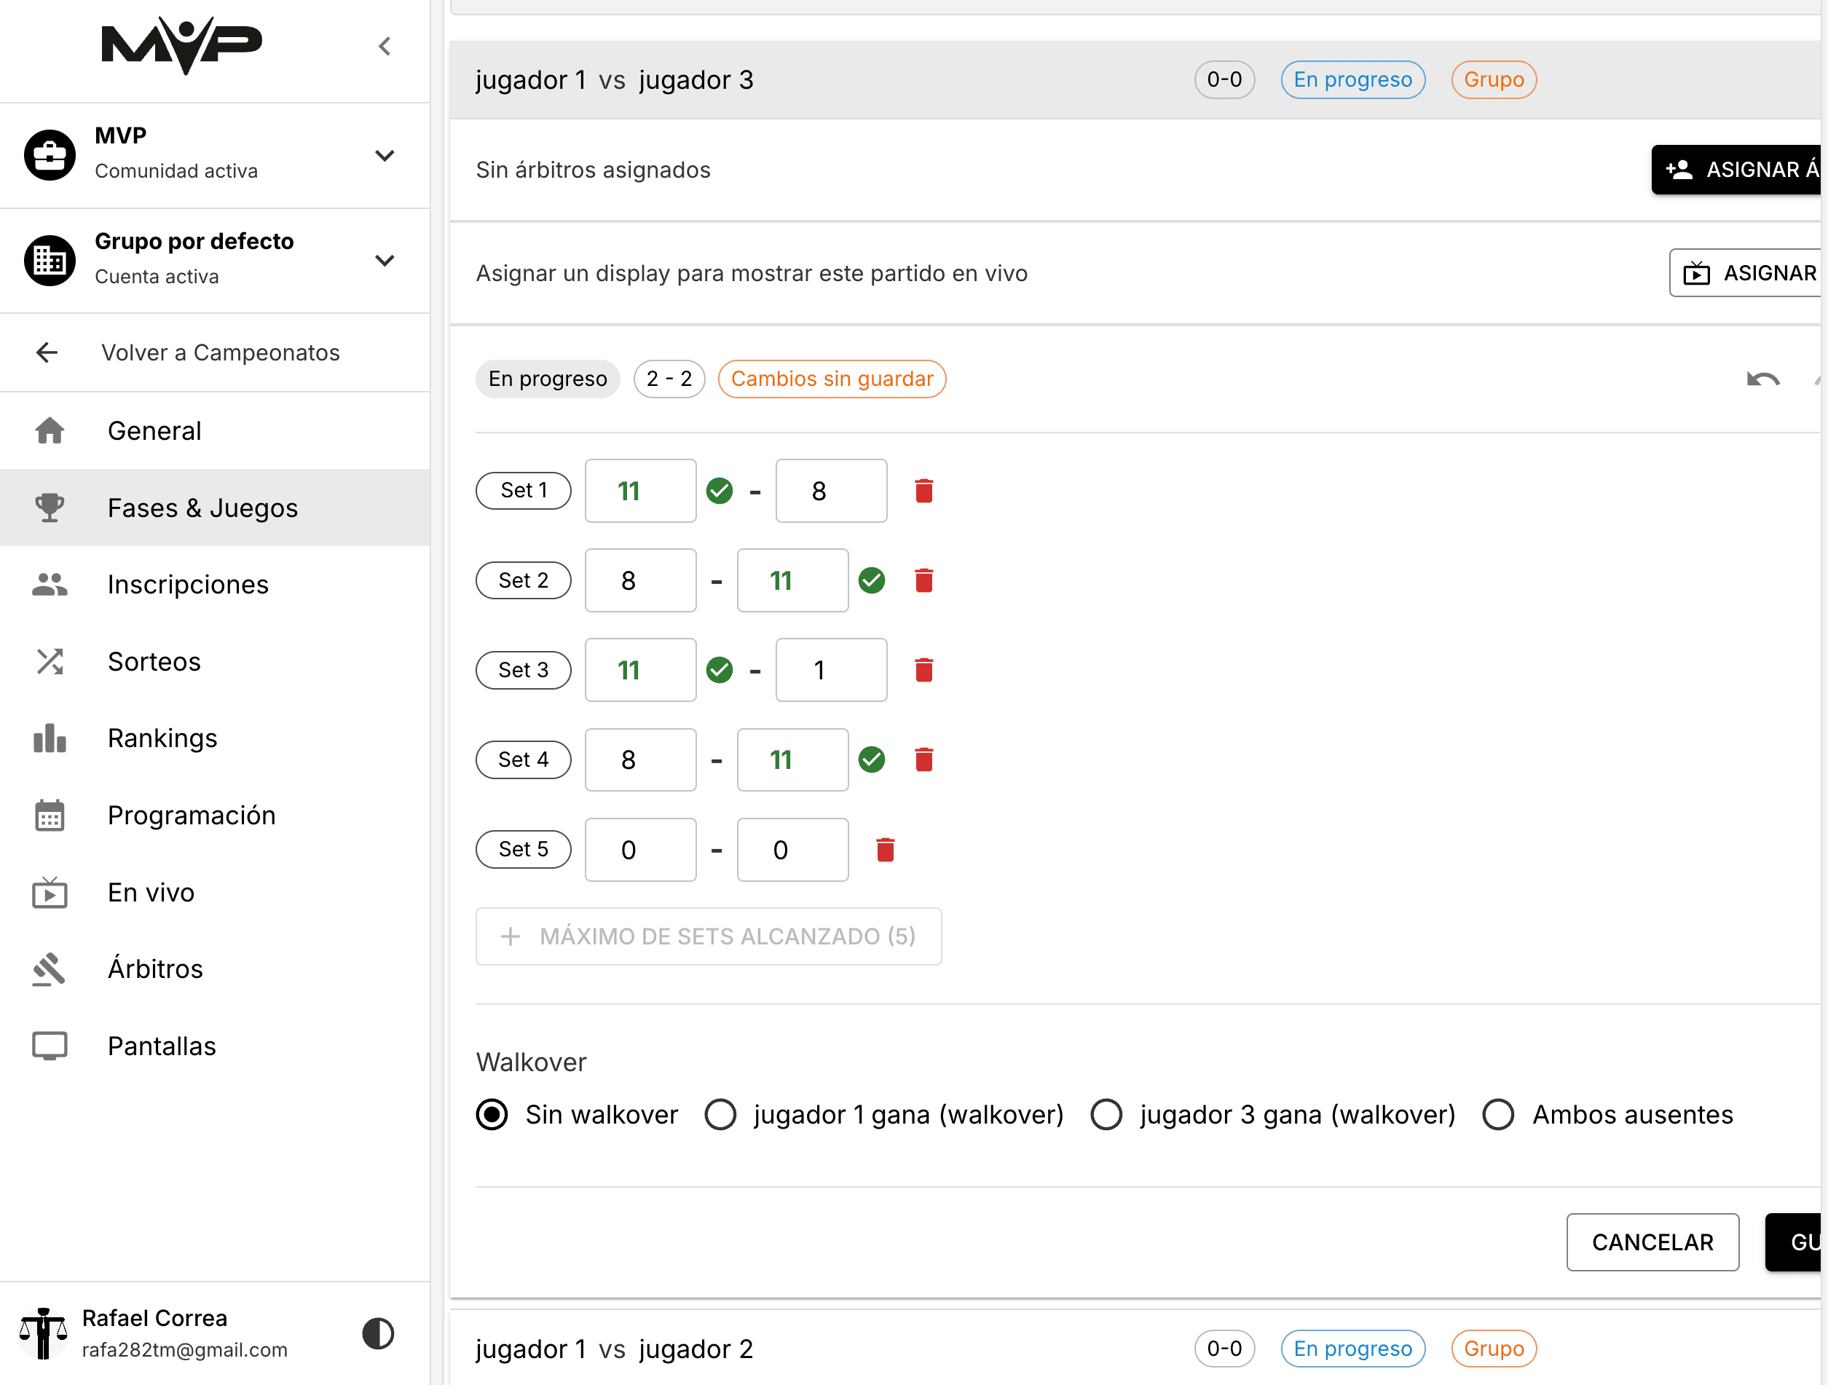The width and height of the screenshot is (1828, 1385).
Task: Collapse the sidebar using the chevron
Action: pyautogui.click(x=385, y=47)
